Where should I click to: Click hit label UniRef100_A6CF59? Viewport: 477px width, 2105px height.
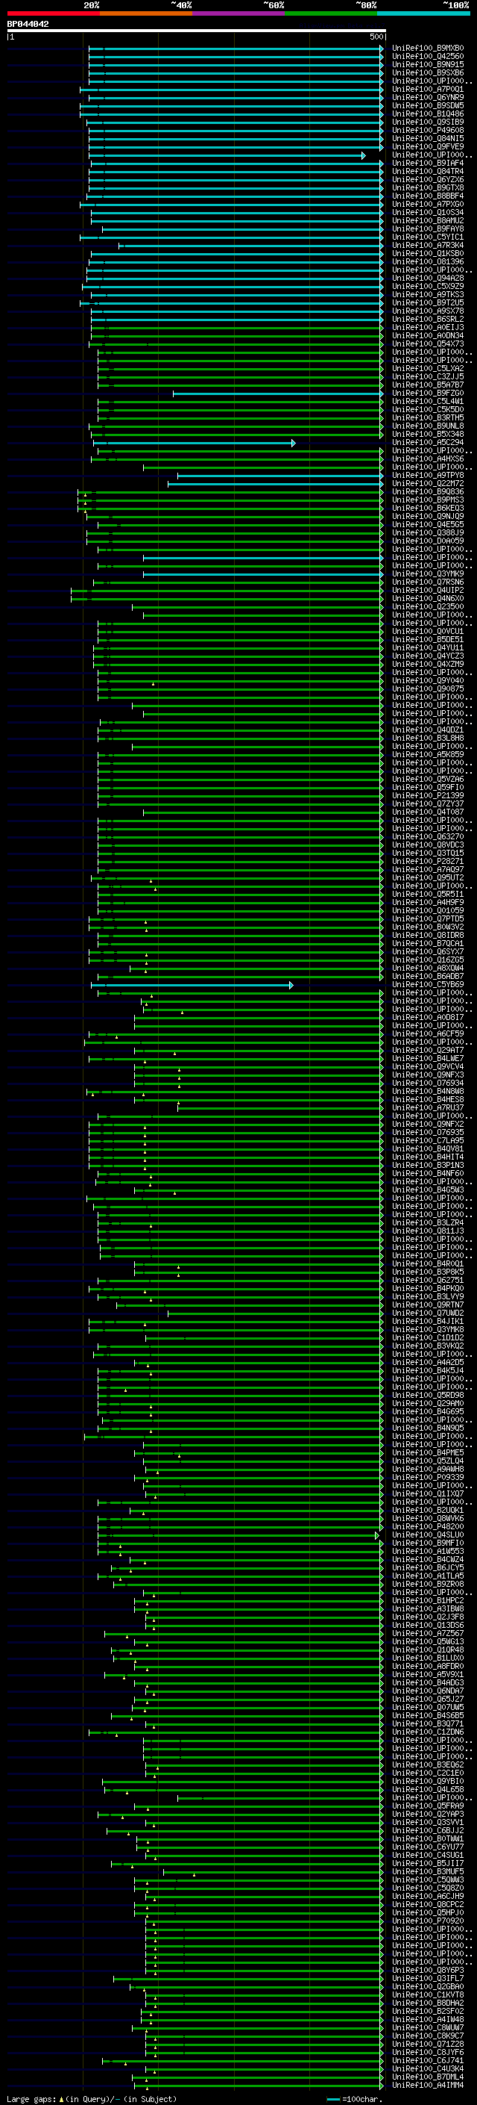(x=428, y=1034)
